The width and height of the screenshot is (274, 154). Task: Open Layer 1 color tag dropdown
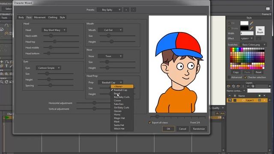pos(265,101)
